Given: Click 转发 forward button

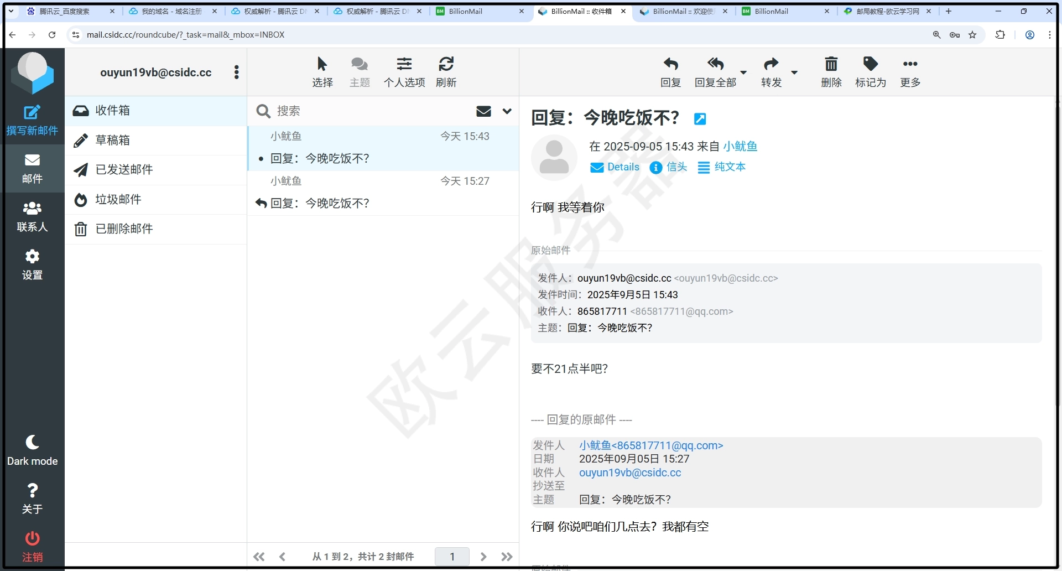Looking at the screenshot, I should coord(771,72).
